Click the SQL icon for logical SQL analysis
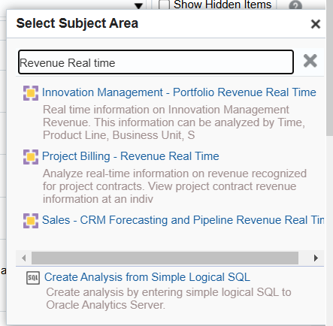The height and width of the screenshot is (326, 333). click(33, 278)
